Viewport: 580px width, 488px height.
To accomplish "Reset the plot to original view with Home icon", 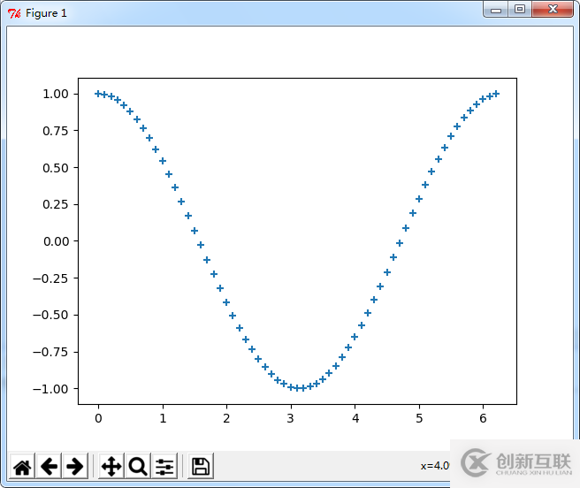I will click(x=22, y=466).
